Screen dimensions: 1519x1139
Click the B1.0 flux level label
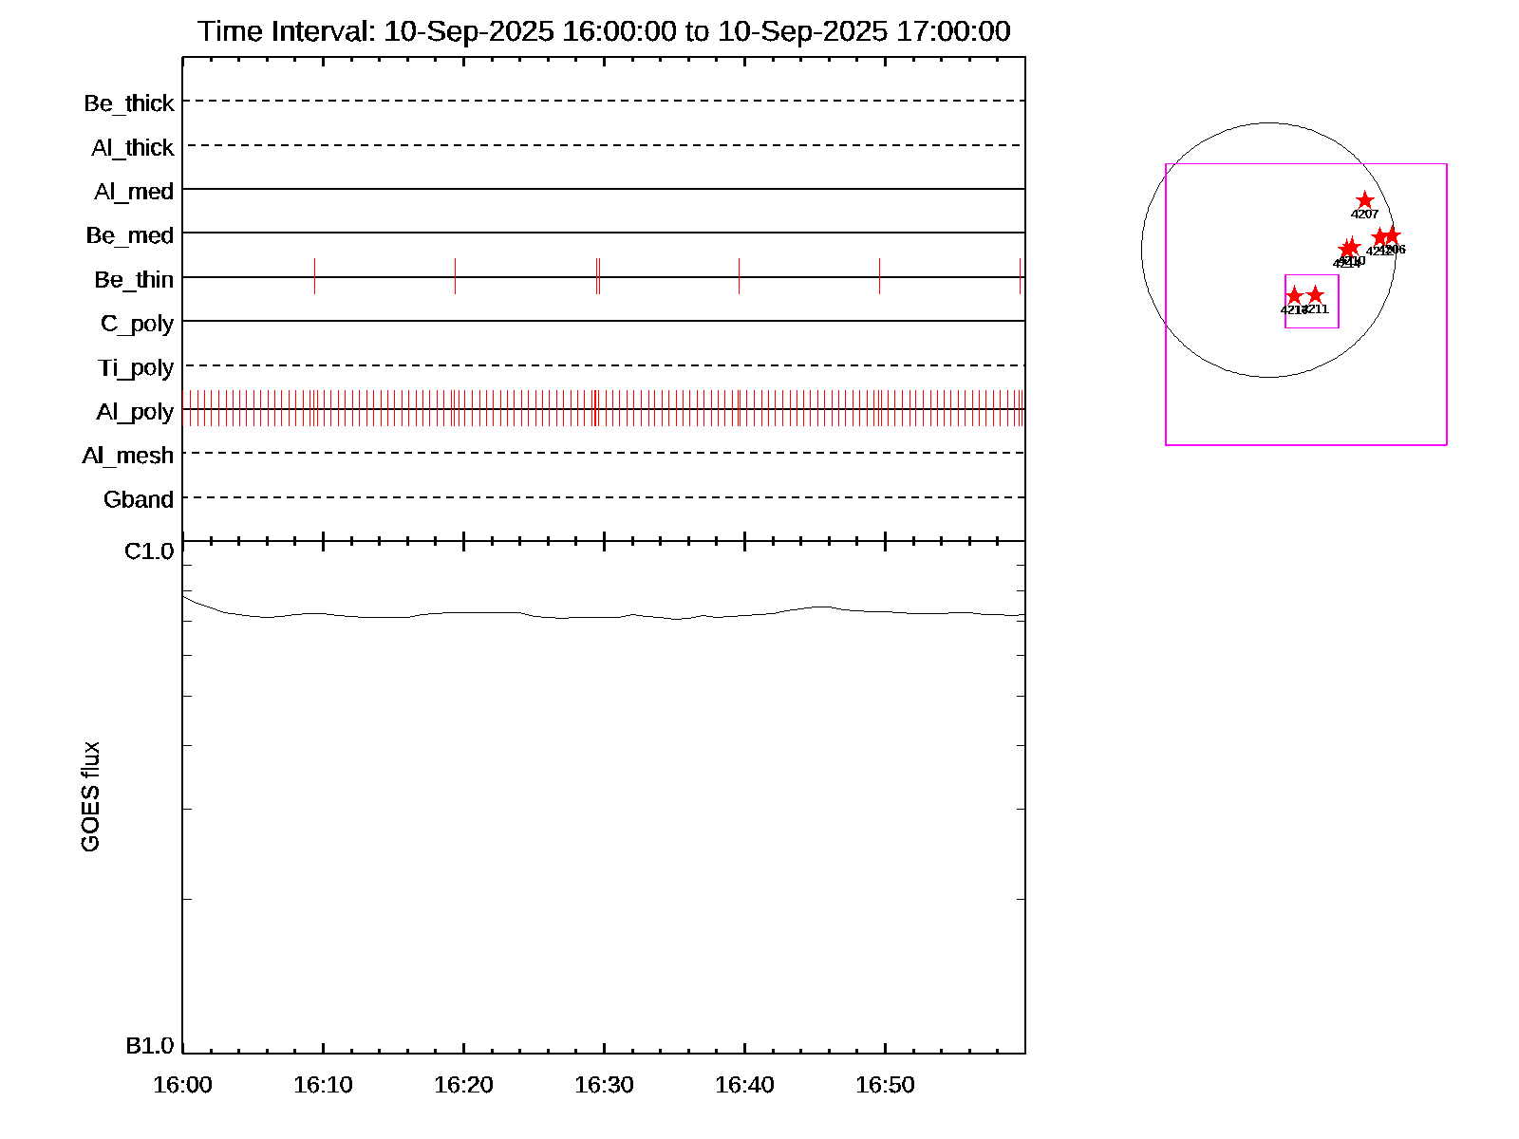pos(149,1046)
